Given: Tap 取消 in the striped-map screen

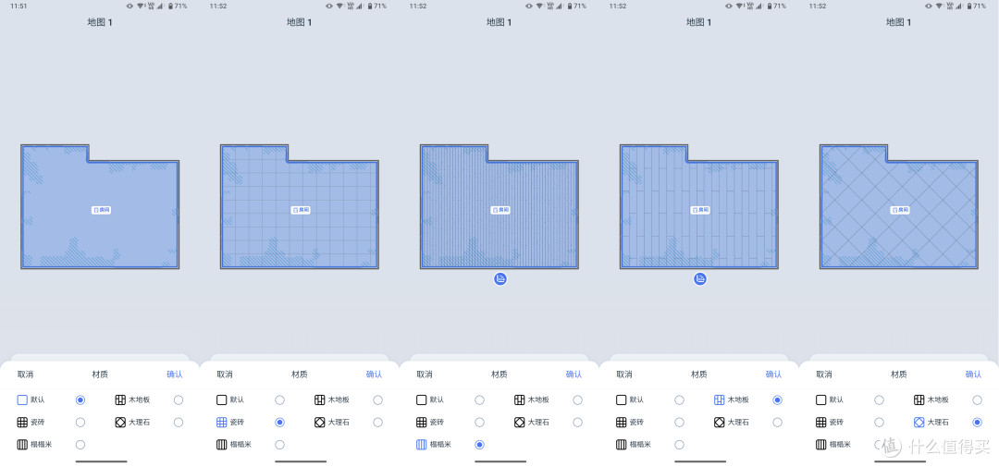Looking at the screenshot, I should [x=425, y=375].
